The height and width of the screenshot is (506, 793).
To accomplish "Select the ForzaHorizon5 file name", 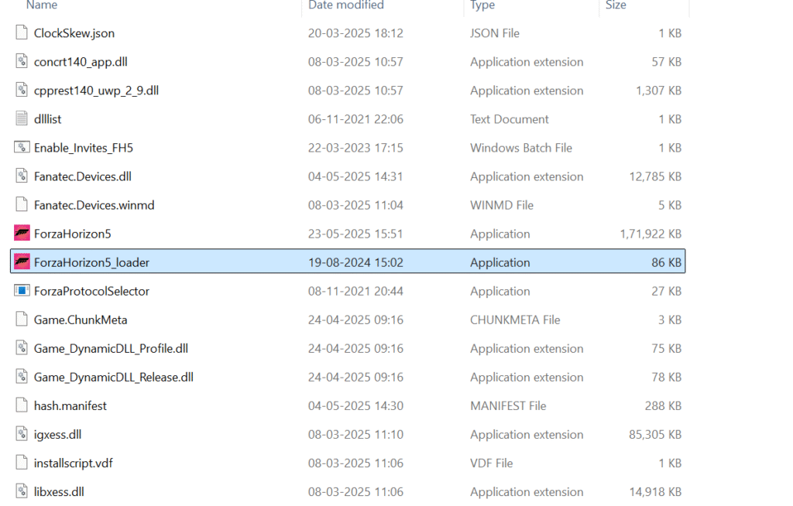I will tap(72, 234).
